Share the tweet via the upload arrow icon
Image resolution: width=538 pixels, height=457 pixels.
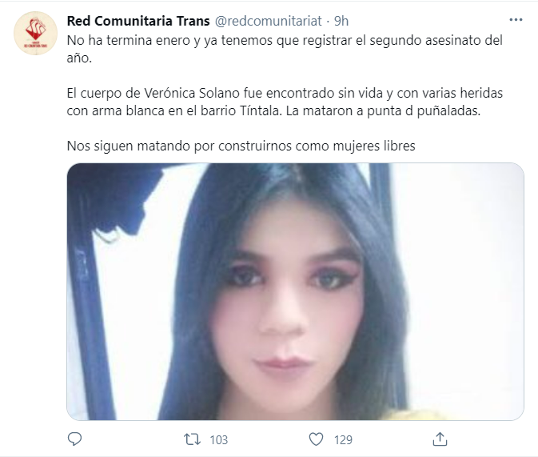pos(440,439)
